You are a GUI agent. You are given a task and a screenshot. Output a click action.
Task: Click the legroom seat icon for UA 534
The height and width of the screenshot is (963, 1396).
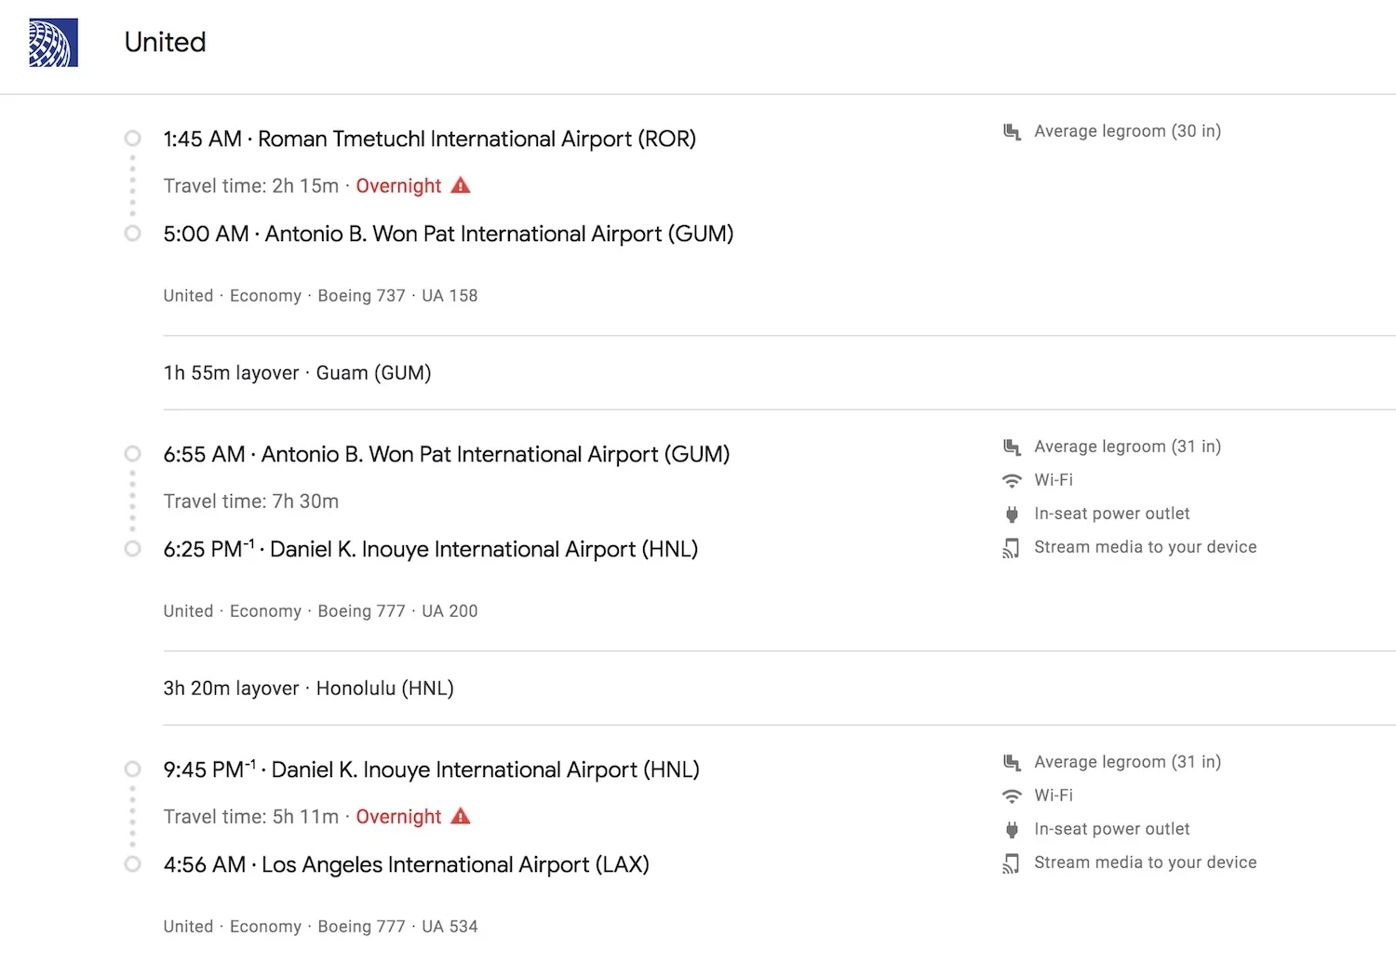[x=1012, y=762]
